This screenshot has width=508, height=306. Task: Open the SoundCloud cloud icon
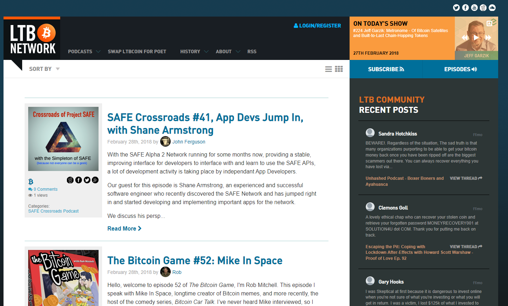point(492,8)
